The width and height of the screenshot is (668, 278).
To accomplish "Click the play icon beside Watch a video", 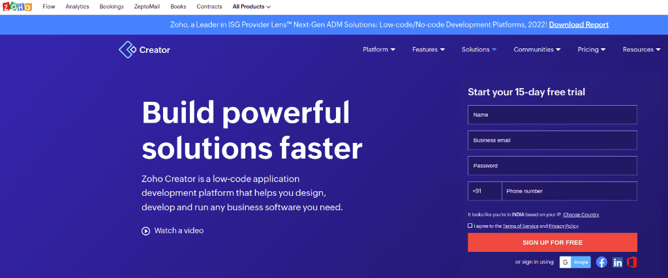I will click(x=145, y=230).
